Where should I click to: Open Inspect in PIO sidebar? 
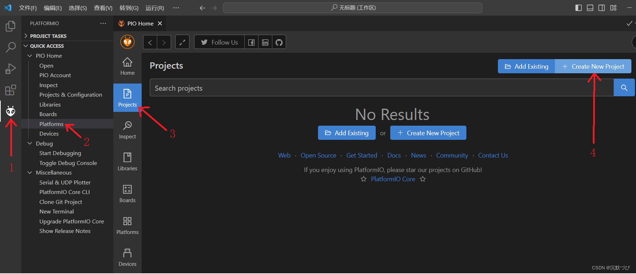[127, 130]
